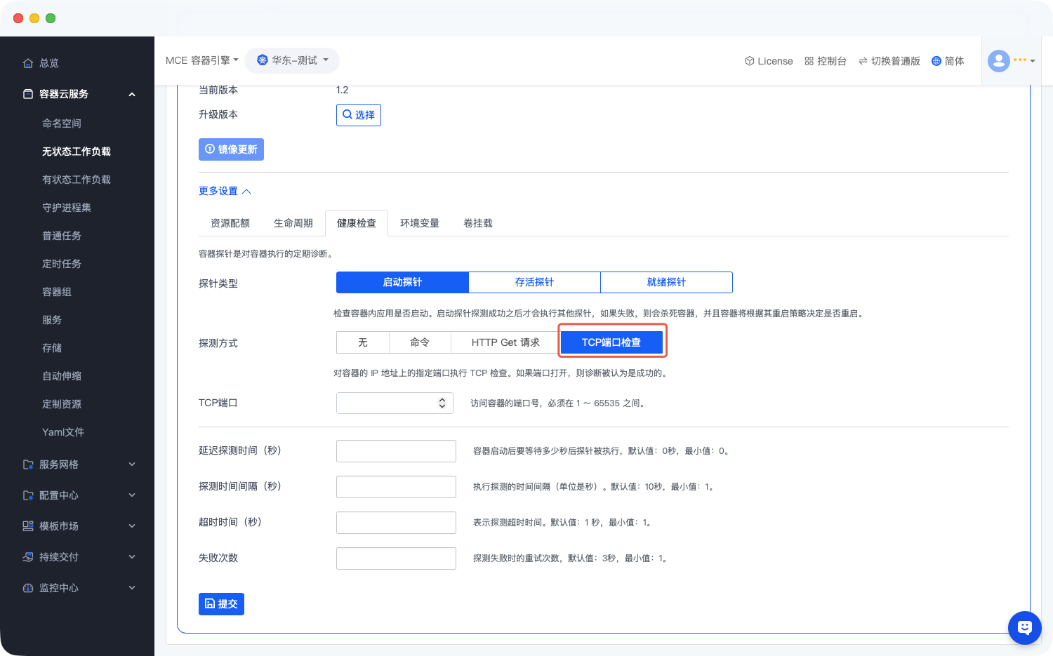Click the 提交 submit button

221,604
